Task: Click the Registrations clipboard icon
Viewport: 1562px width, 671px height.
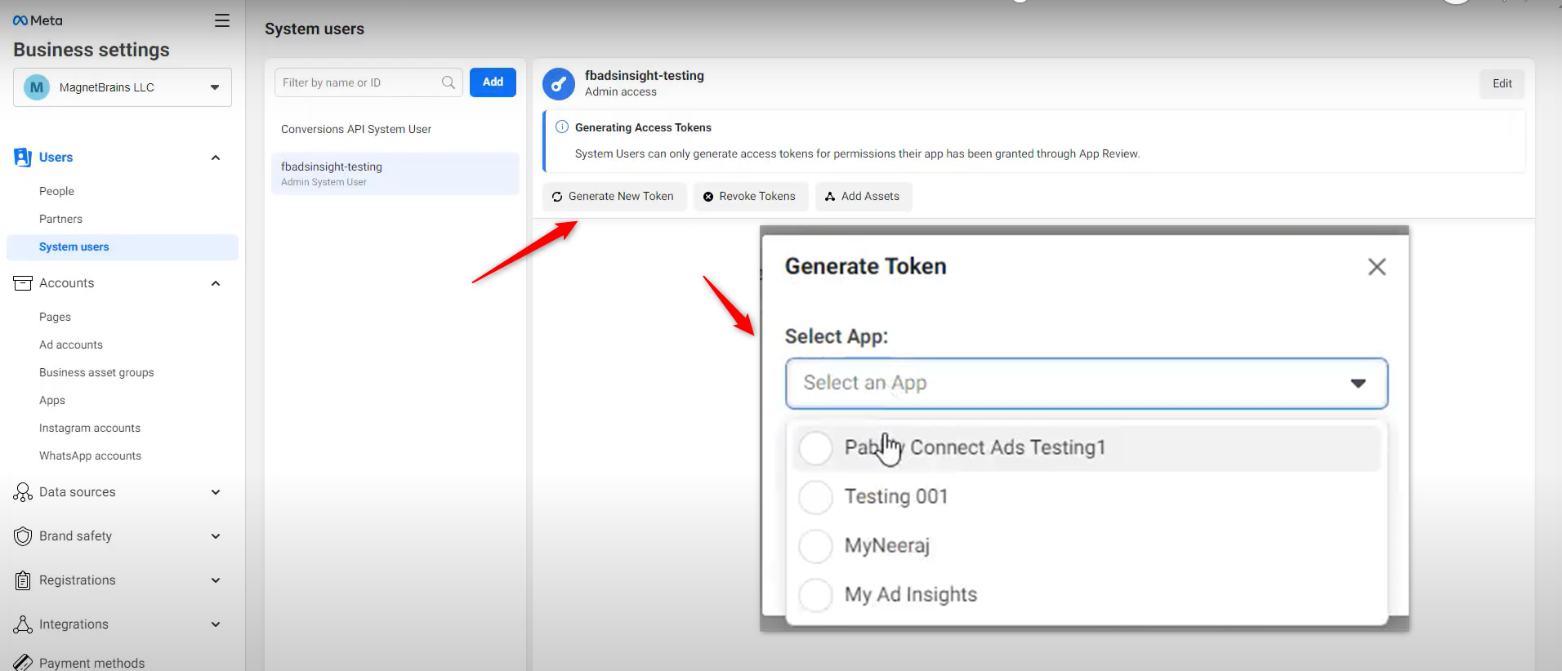Action: [23, 580]
